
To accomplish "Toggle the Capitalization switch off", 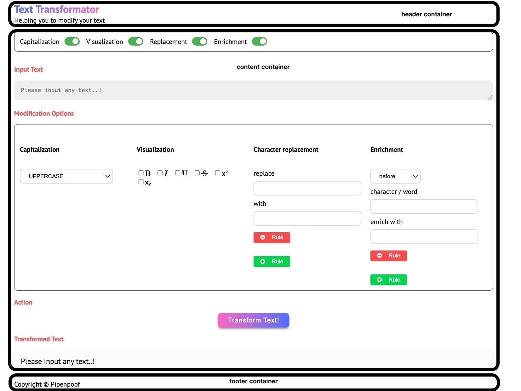I will [x=72, y=41].
